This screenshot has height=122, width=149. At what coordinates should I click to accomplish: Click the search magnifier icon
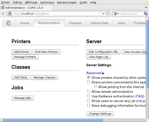pos(145,14)
